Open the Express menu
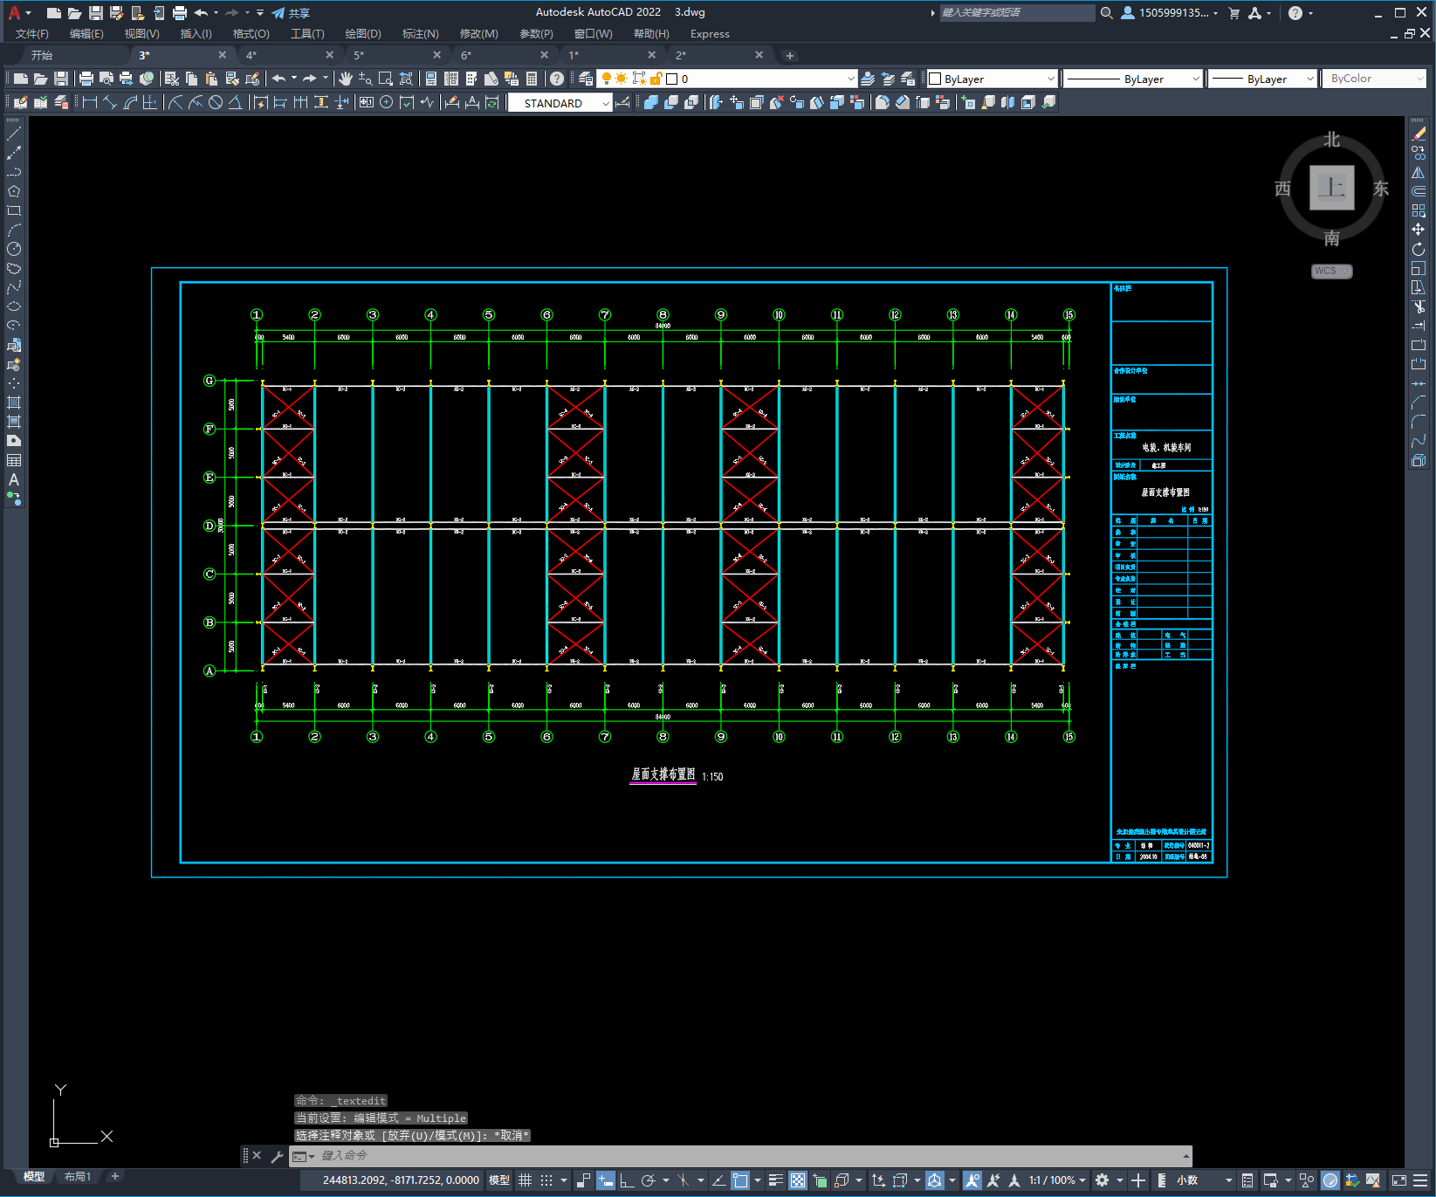The height and width of the screenshot is (1197, 1436). pyautogui.click(x=710, y=34)
